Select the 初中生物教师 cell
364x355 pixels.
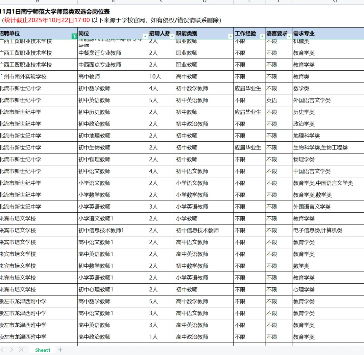point(113,148)
